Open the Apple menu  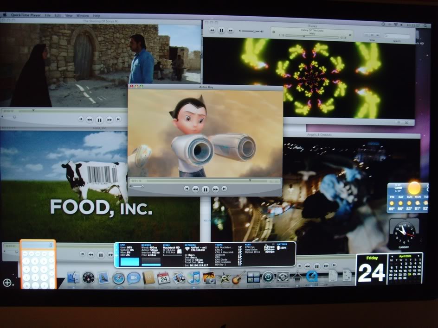[5, 15]
